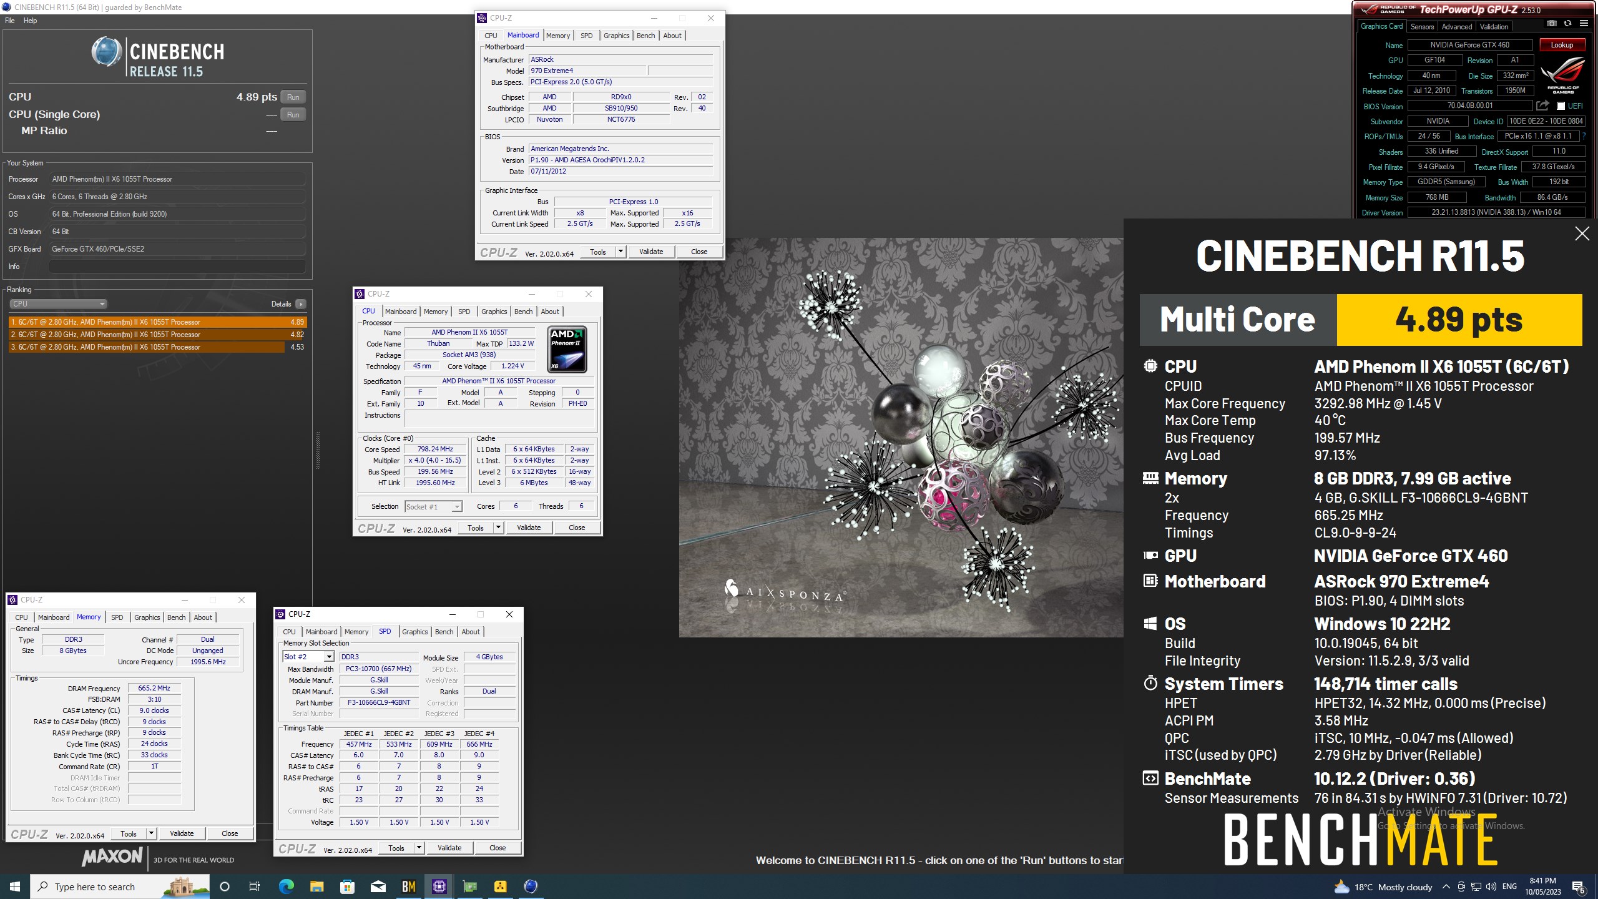Select the ranking row scoring 4.82
This screenshot has height=899, width=1598.
[x=157, y=335]
